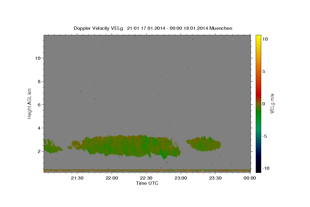Select the 23:30 time tick label
The height and width of the screenshot is (207, 310).
click(x=215, y=178)
